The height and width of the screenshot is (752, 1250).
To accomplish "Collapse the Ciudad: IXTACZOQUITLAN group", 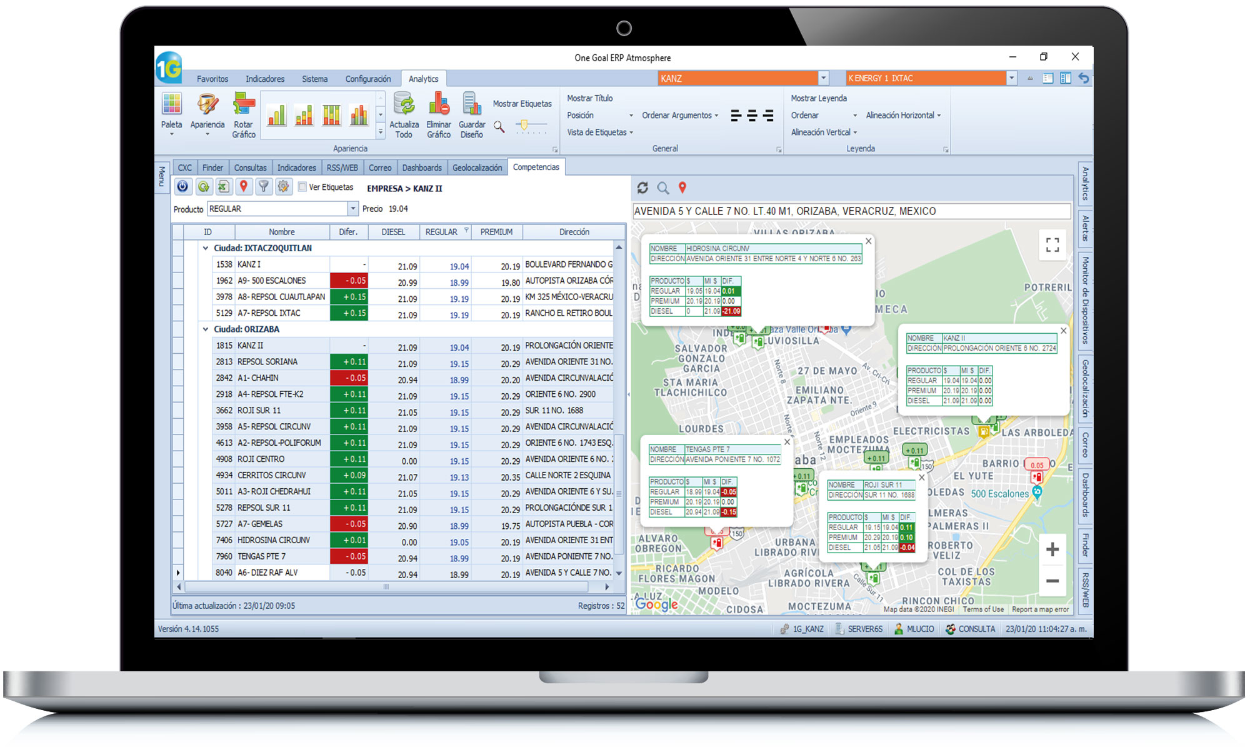I will point(206,248).
